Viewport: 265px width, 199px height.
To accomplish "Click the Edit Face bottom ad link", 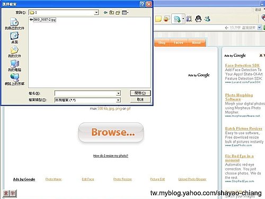I will click(88, 179).
